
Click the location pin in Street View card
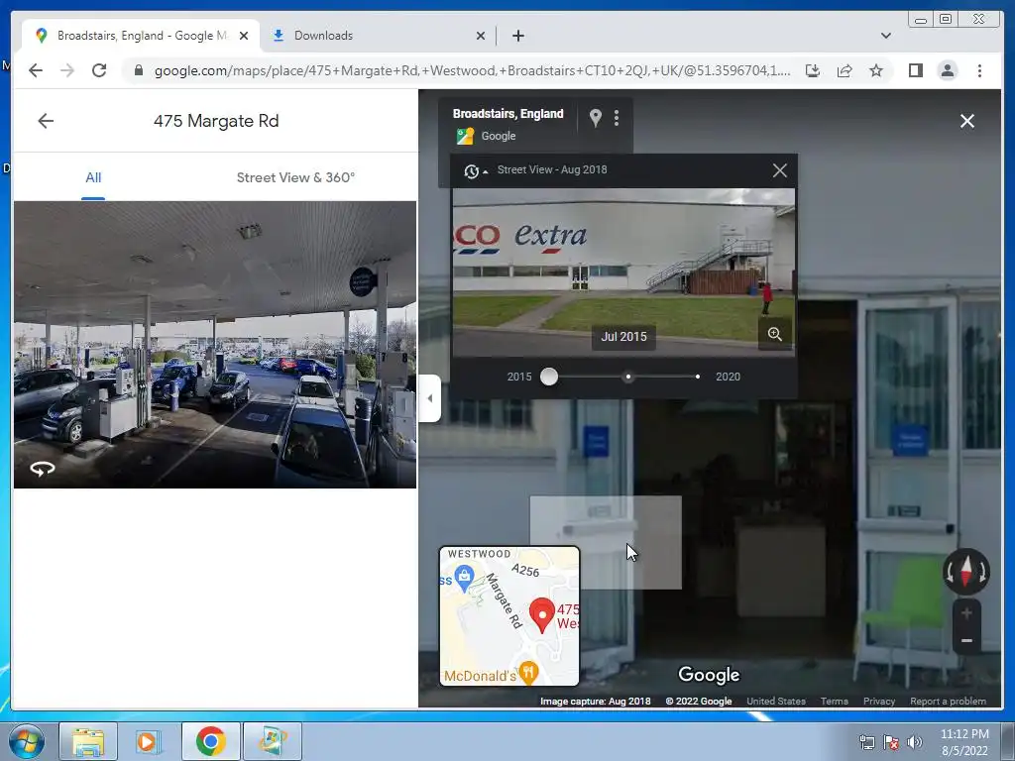coord(596,118)
